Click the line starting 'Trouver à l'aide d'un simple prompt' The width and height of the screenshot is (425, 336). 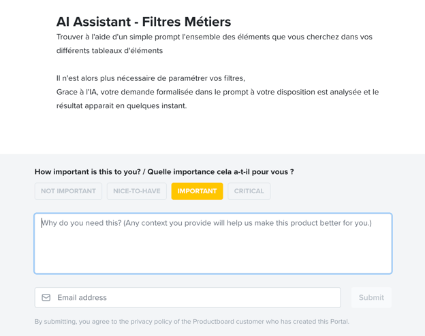(x=215, y=37)
